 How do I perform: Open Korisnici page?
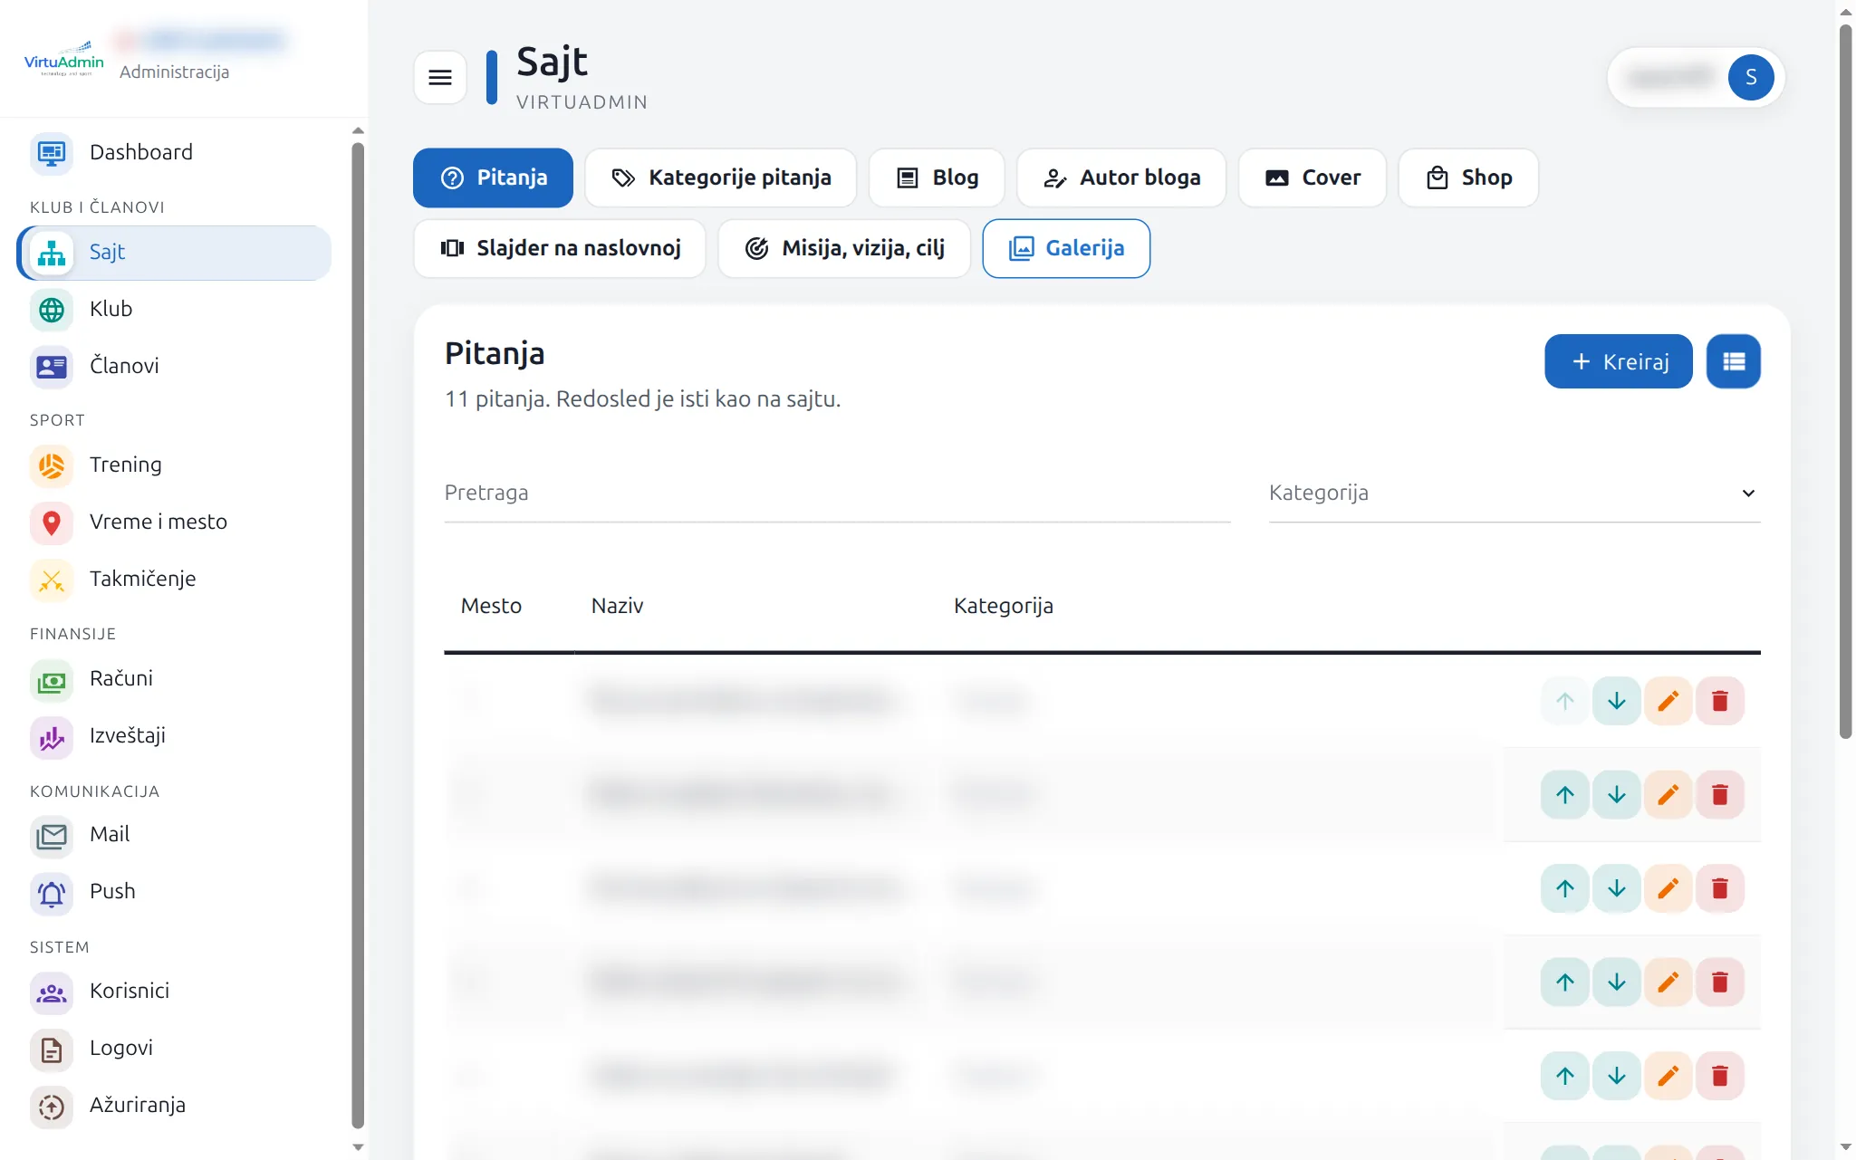pos(174,991)
